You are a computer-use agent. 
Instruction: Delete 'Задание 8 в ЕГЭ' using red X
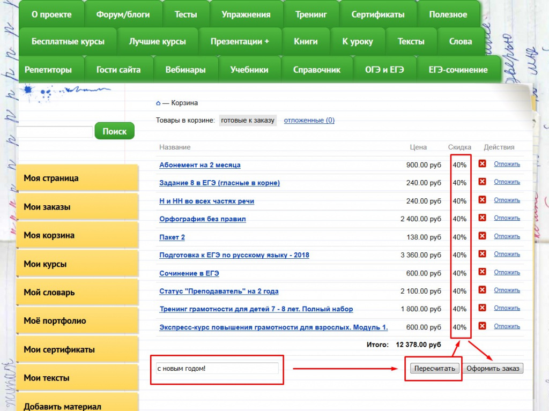[482, 182]
